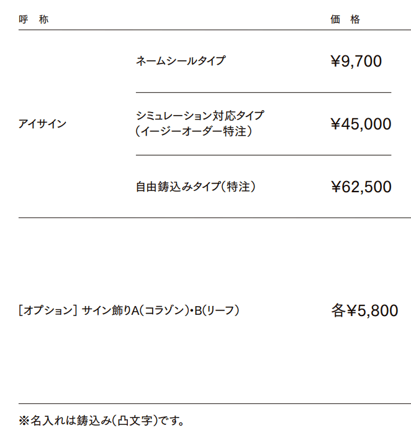Select the ¥45,000 price
The width and height of the screenshot is (411, 438).
coord(361,124)
